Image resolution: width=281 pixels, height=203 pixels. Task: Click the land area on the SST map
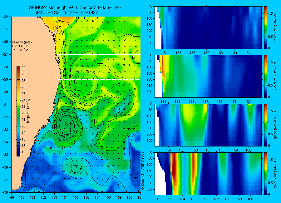tap(32, 90)
